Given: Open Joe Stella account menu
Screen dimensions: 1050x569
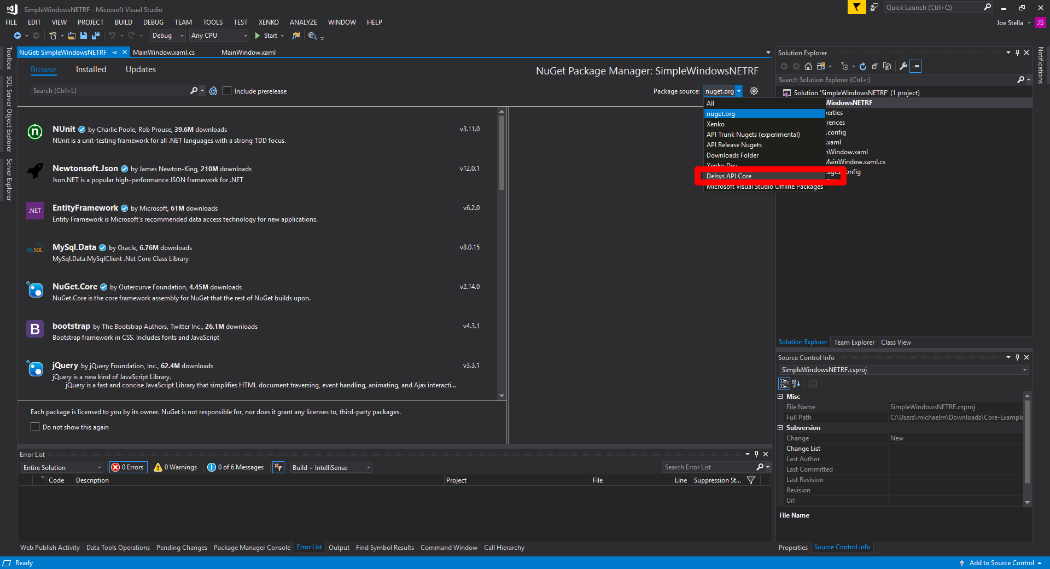Looking at the screenshot, I should pyautogui.click(x=1013, y=22).
